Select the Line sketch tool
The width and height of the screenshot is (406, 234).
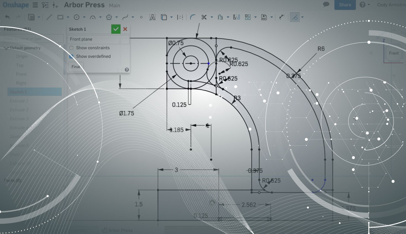(x=49, y=17)
